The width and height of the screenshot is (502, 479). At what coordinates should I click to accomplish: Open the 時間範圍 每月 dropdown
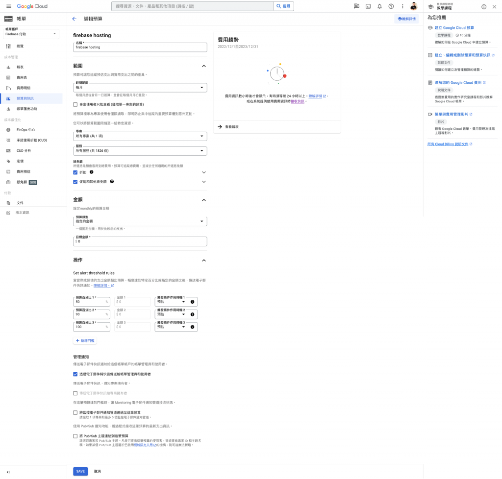click(140, 87)
